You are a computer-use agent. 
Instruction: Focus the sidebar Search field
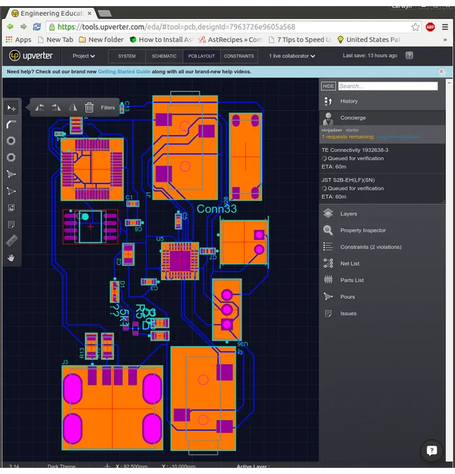click(x=388, y=86)
